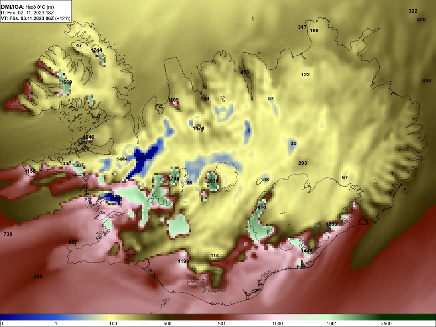Pick the height label 1199

point(184,261)
